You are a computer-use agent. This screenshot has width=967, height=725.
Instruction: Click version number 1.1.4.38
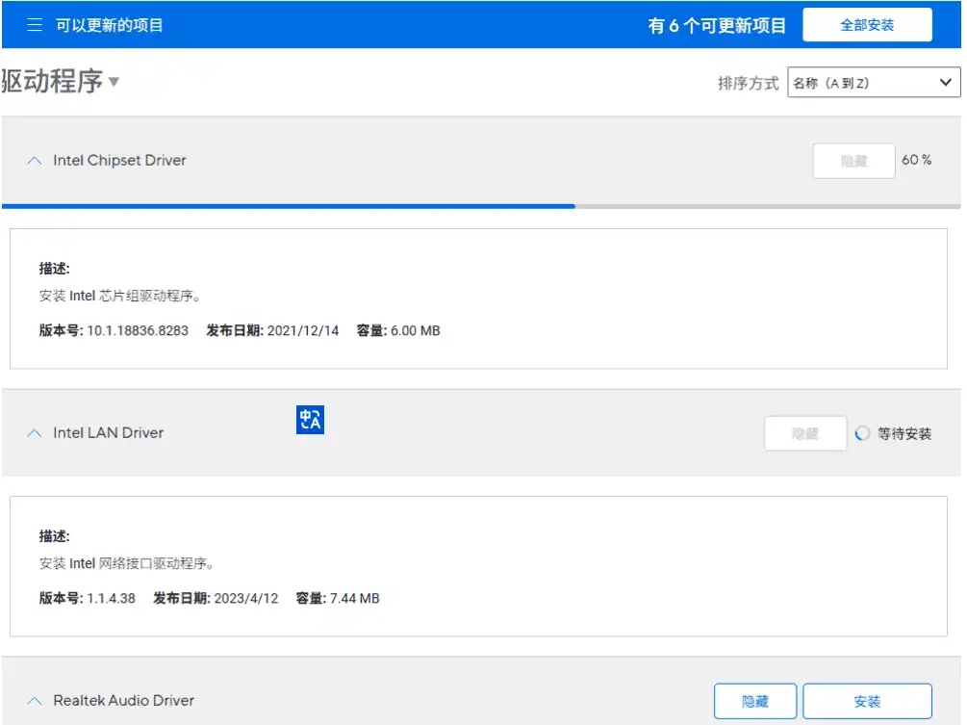click(x=111, y=599)
